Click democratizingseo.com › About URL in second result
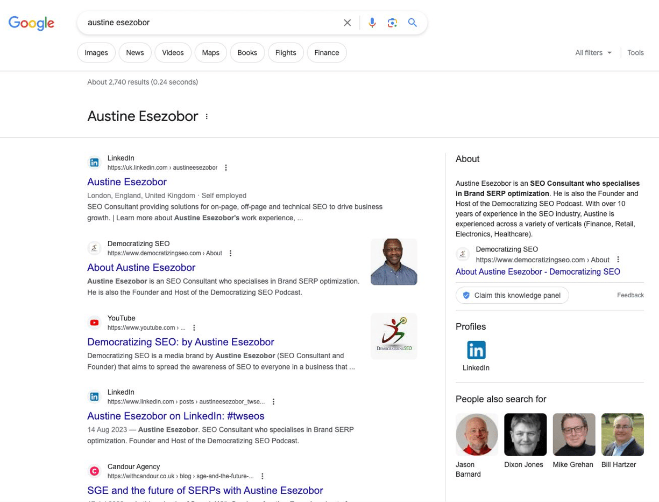The width and height of the screenshot is (659, 502). [165, 253]
